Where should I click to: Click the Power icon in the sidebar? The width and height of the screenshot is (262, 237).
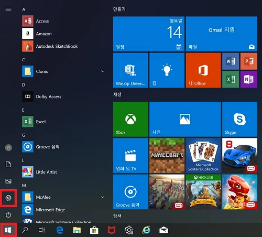pos(8,214)
